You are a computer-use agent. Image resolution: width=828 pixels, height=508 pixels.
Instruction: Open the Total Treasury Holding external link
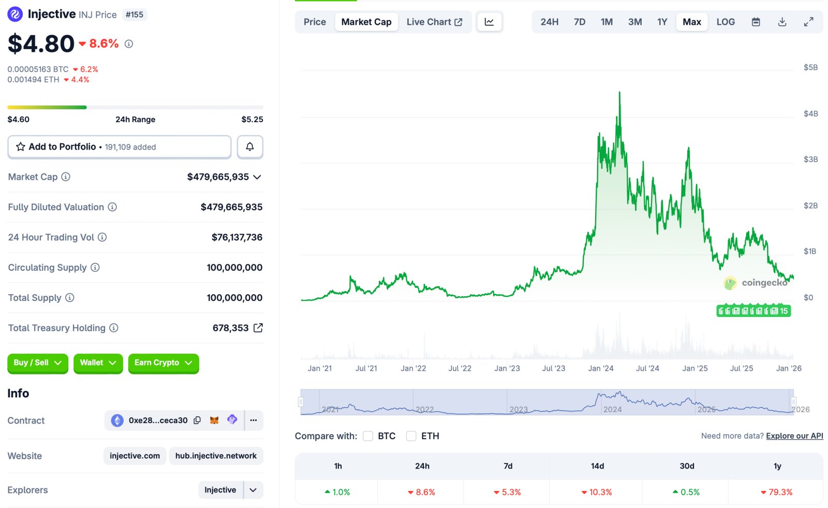[x=258, y=327]
